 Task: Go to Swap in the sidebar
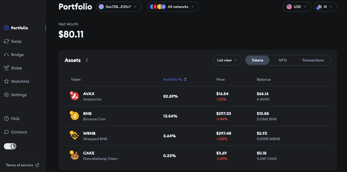[16, 41]
